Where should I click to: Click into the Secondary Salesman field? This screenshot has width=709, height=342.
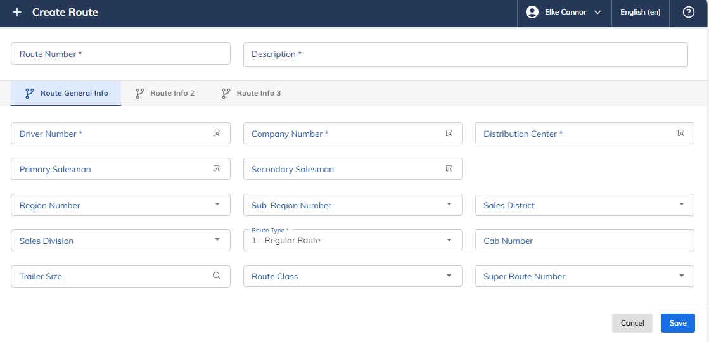(x=353, y=169)
